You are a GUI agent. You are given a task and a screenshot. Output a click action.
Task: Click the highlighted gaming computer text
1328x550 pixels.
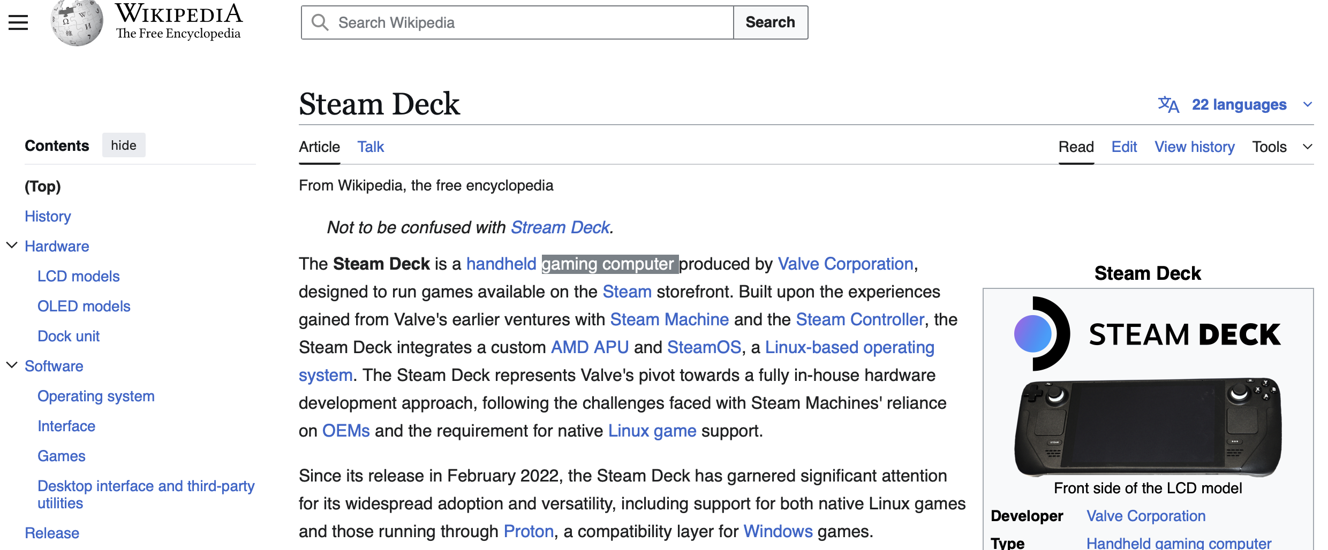[610, 264]
